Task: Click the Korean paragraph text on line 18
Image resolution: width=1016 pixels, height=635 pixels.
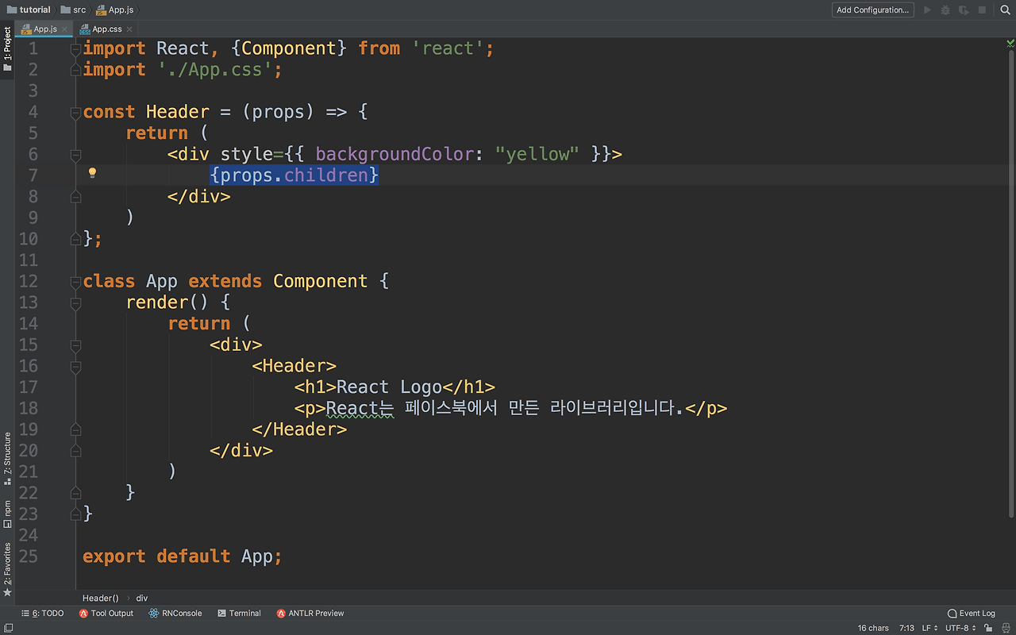Action: (505, 409)
